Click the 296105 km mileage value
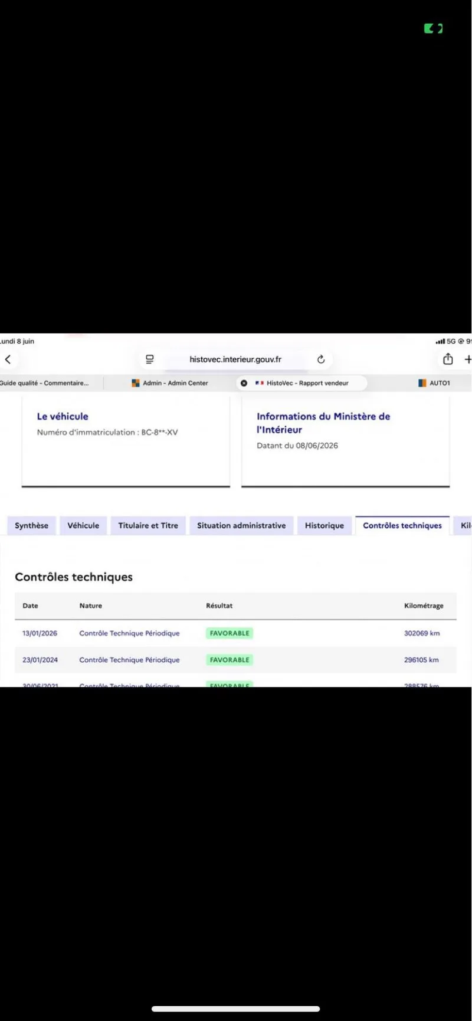This screenshot has width=472, height=1021. [x=421, y=660]
